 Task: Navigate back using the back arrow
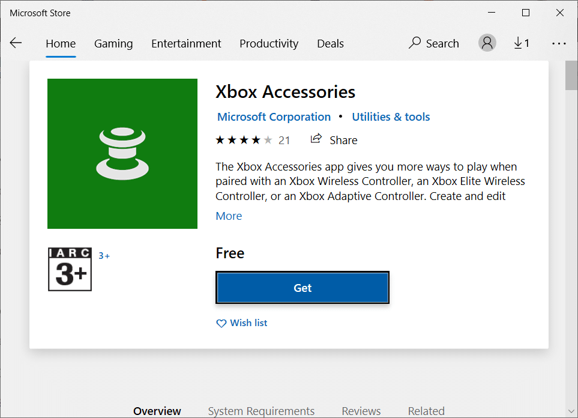16,43
